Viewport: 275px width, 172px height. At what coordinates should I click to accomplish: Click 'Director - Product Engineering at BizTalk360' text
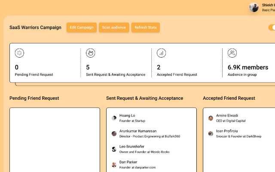[x=150, y=136]
